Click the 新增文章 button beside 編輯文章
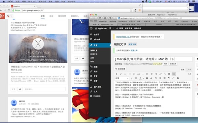198x123 pixels. 132,44
